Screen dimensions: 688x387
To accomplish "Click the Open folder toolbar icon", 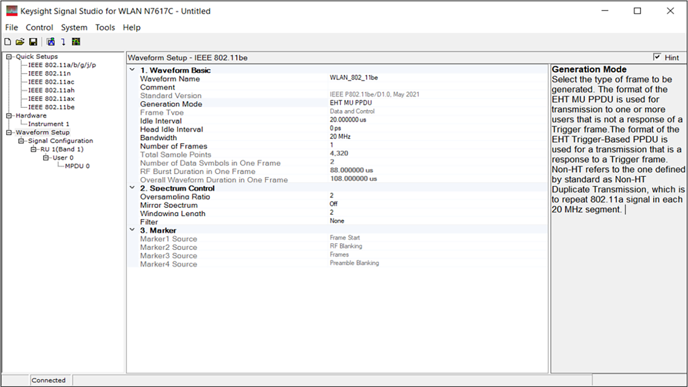I will [x=20, y=42].
